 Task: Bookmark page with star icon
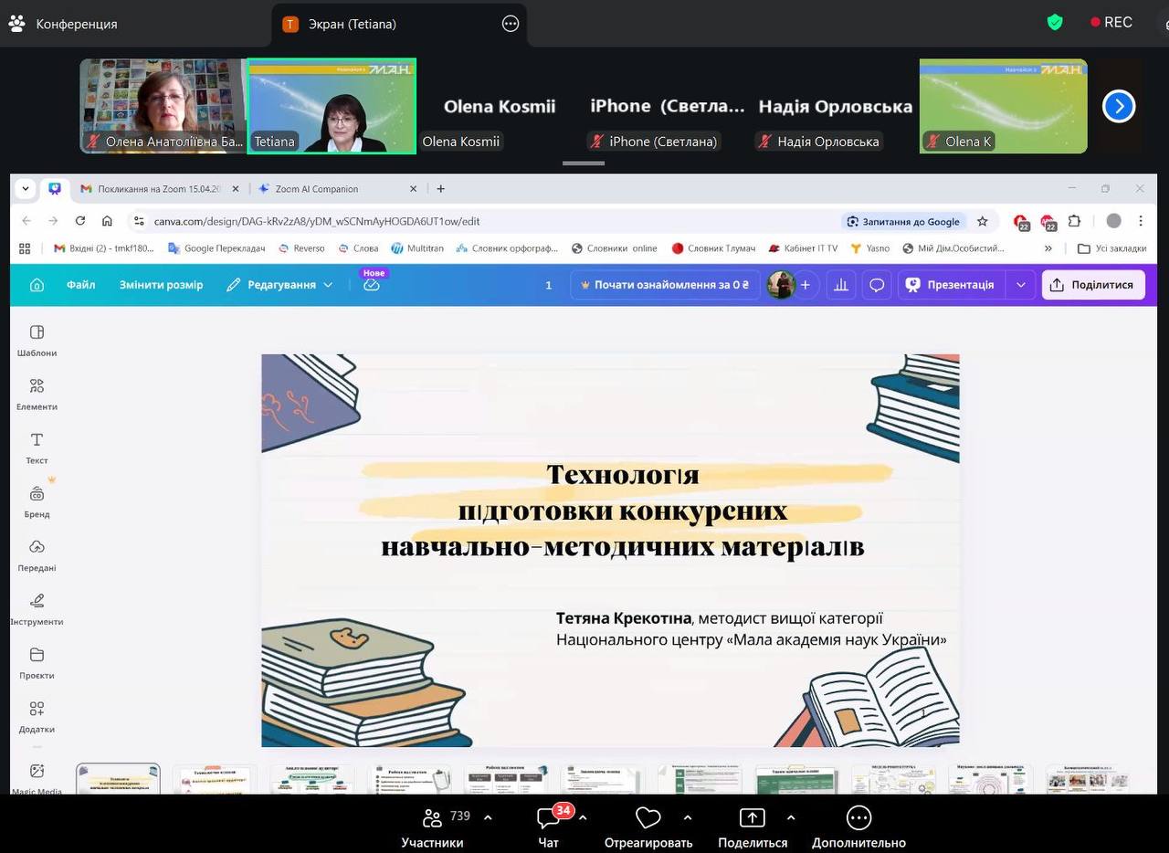[983, 221]
